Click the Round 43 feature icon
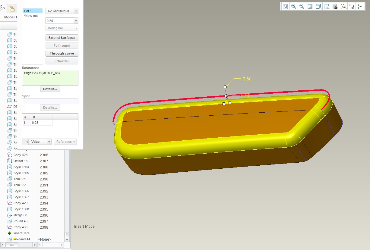The height and width of the screenshot is (250, 370). point(9,221)
